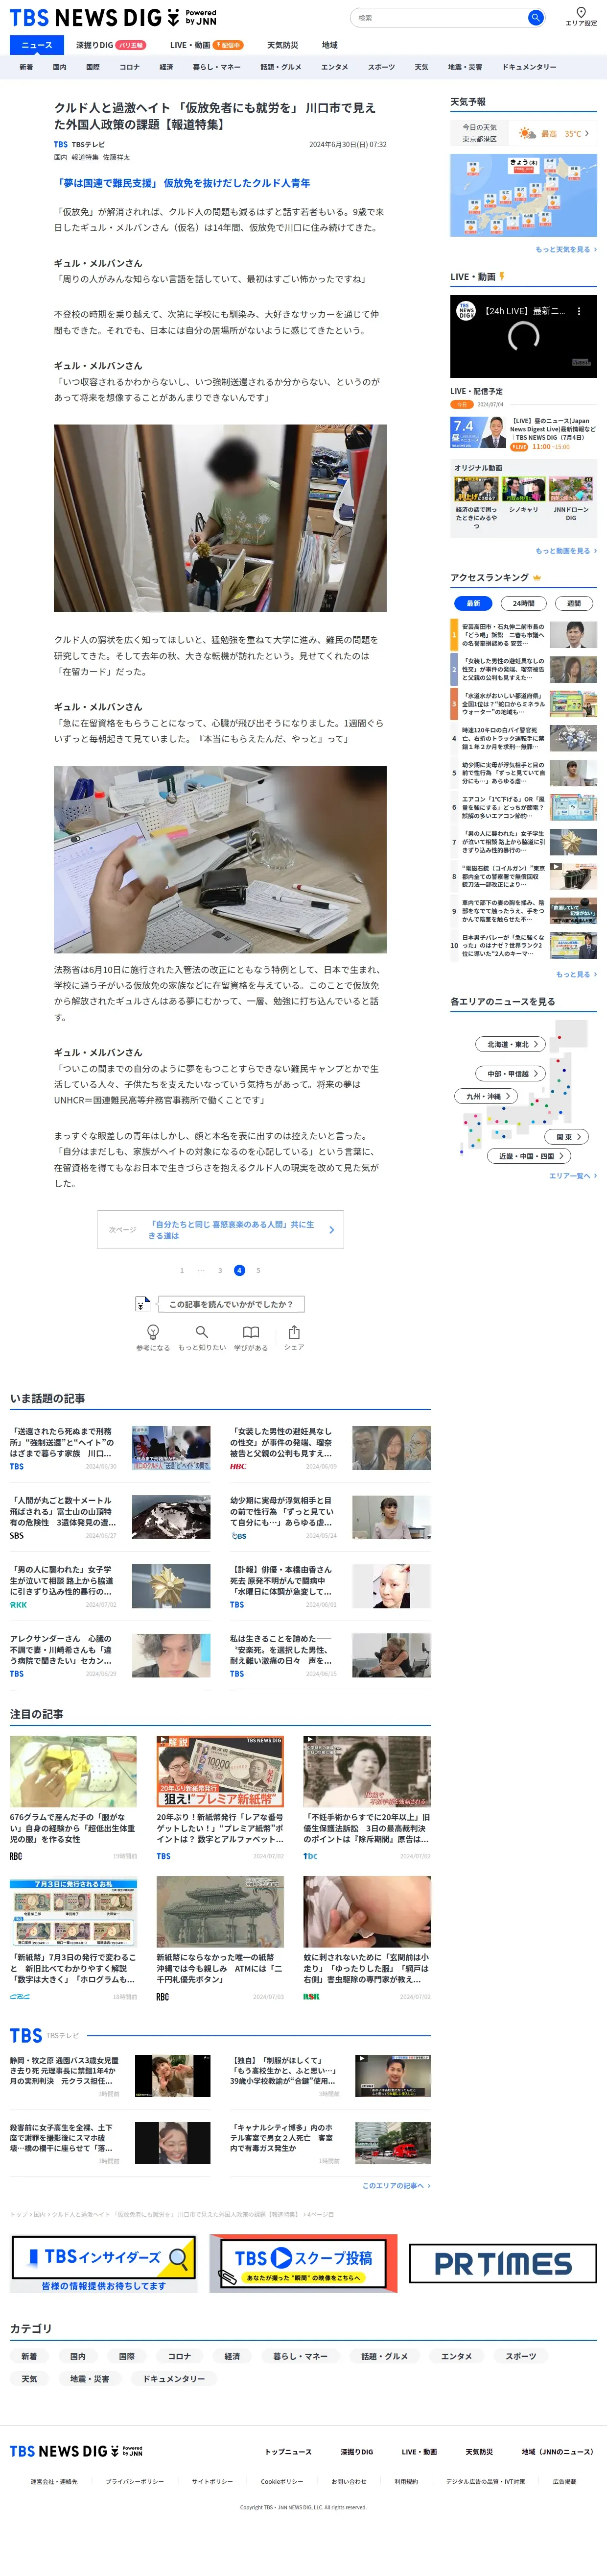The height and width of the screenshot is (2576, 607).
Task: Open もっと動画を見る link
Action: point(566,551)
